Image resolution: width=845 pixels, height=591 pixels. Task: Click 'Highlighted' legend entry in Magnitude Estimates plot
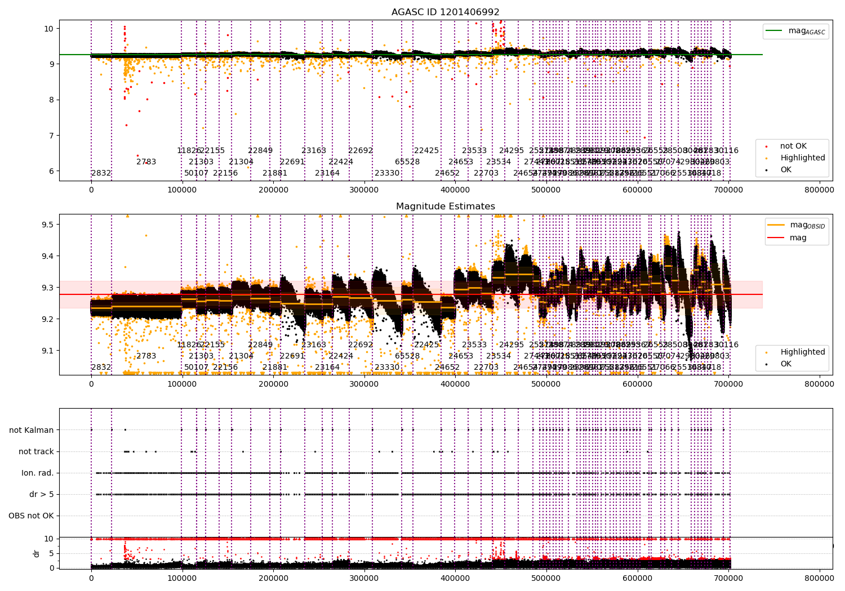pos(802,352)
